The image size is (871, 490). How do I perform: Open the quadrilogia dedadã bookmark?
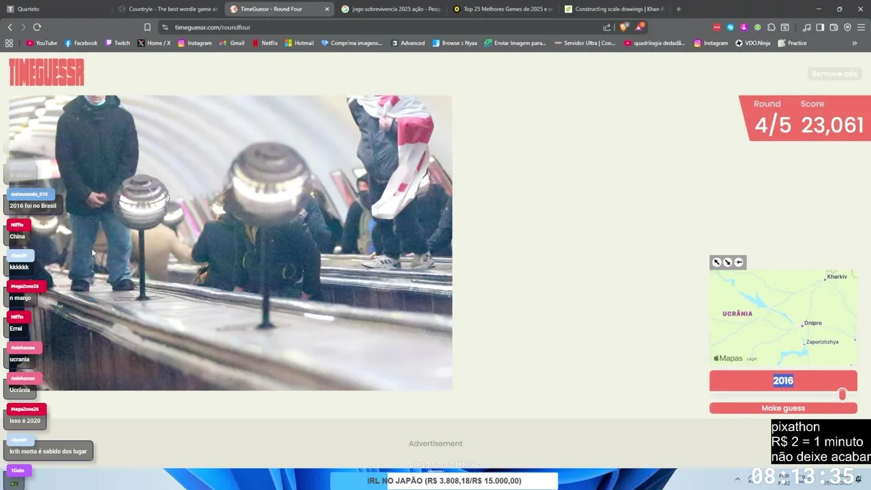pyautogui.click(x=654, y=43)
